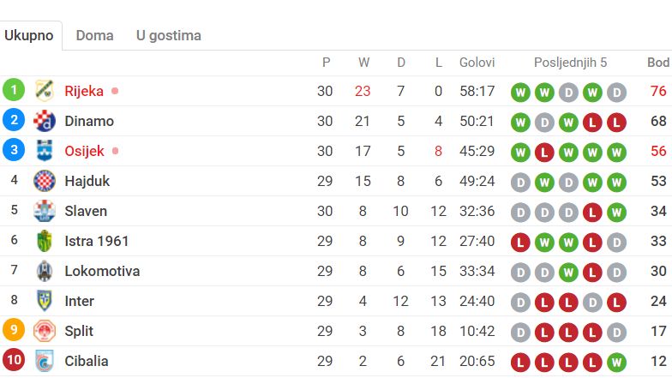Switch to the U gostima tab

coord(169,36)
